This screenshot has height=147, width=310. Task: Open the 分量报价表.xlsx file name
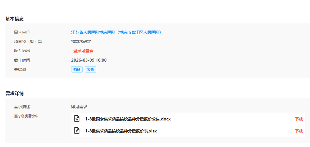click(121, 131)
